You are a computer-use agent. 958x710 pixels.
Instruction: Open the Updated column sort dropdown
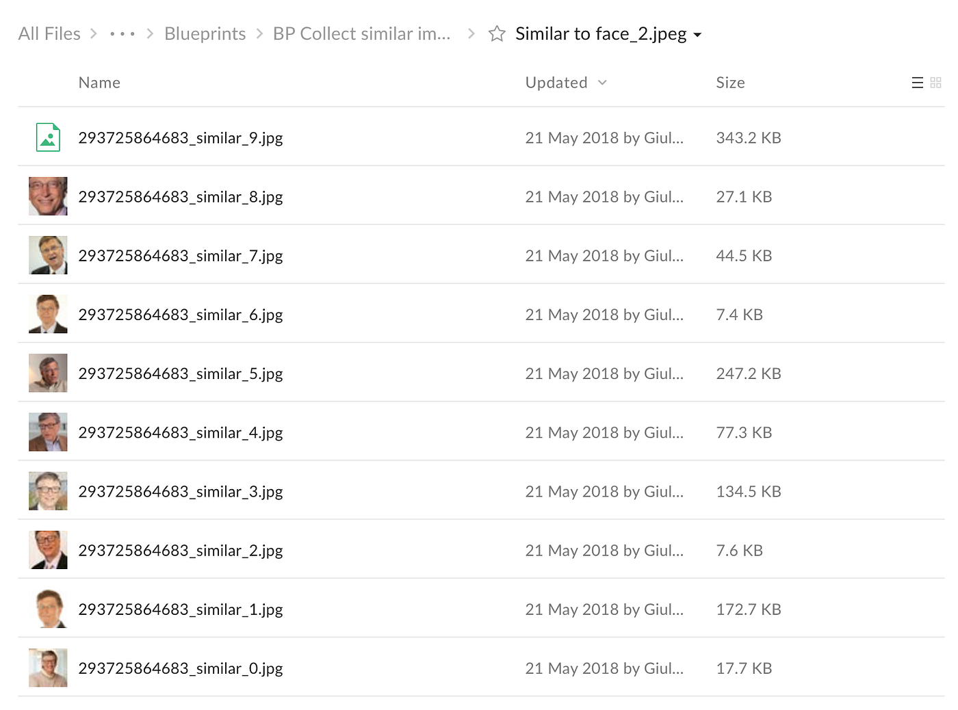(x=603, y=82)
